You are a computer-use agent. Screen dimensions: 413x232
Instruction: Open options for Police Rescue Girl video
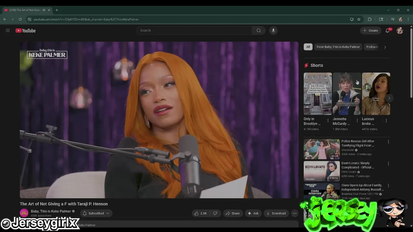[388, 141]
